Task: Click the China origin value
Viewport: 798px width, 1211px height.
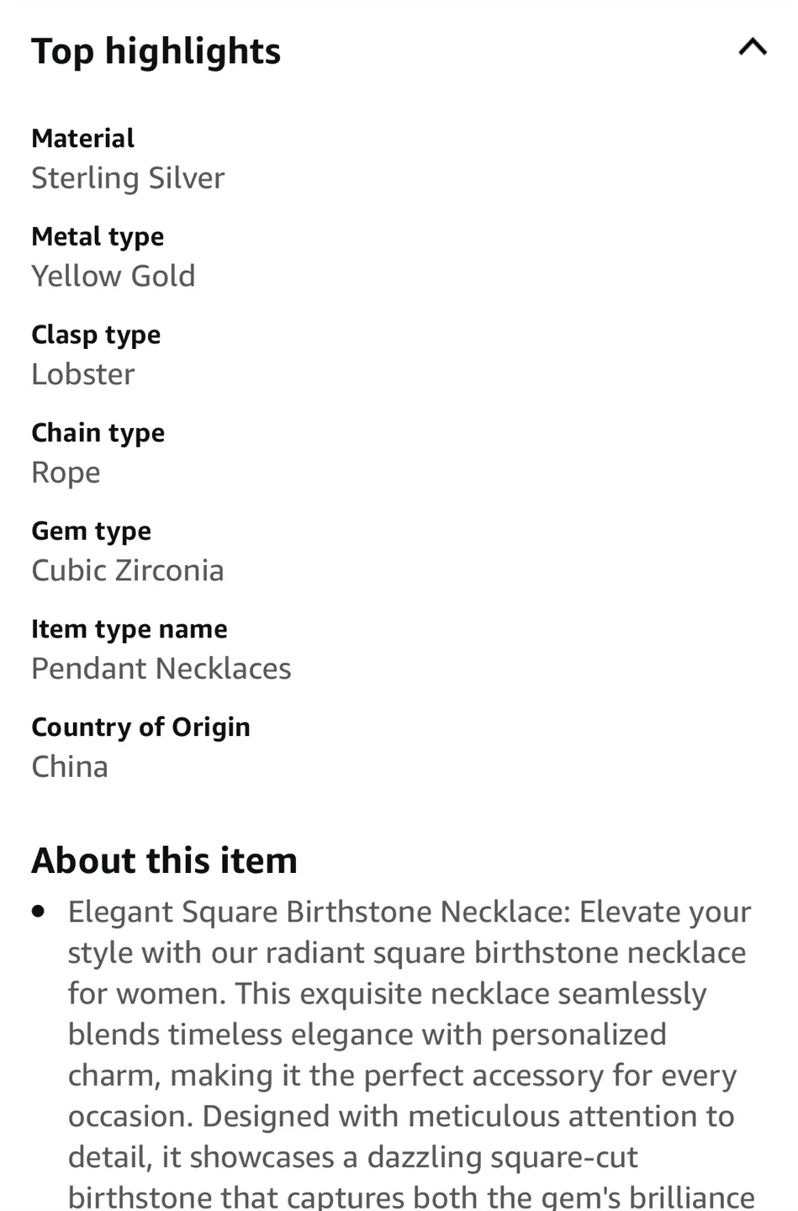Action: (70, 767)
